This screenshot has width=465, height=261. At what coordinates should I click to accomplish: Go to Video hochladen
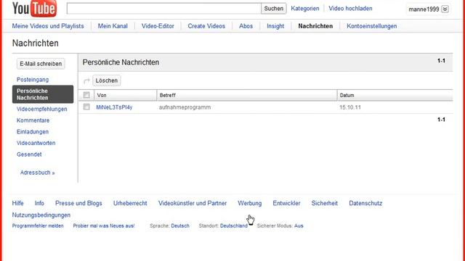pos(350,8)
